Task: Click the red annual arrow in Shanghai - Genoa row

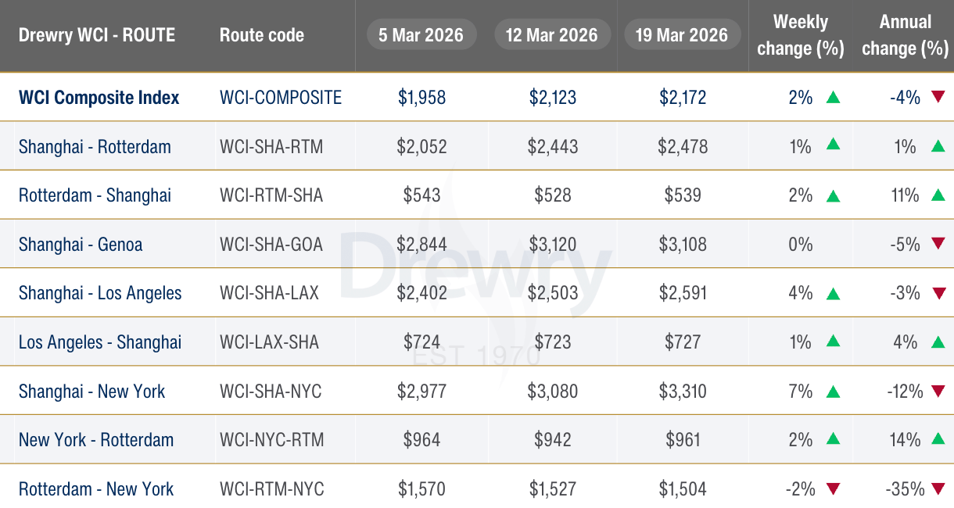Action: point(938,245)
